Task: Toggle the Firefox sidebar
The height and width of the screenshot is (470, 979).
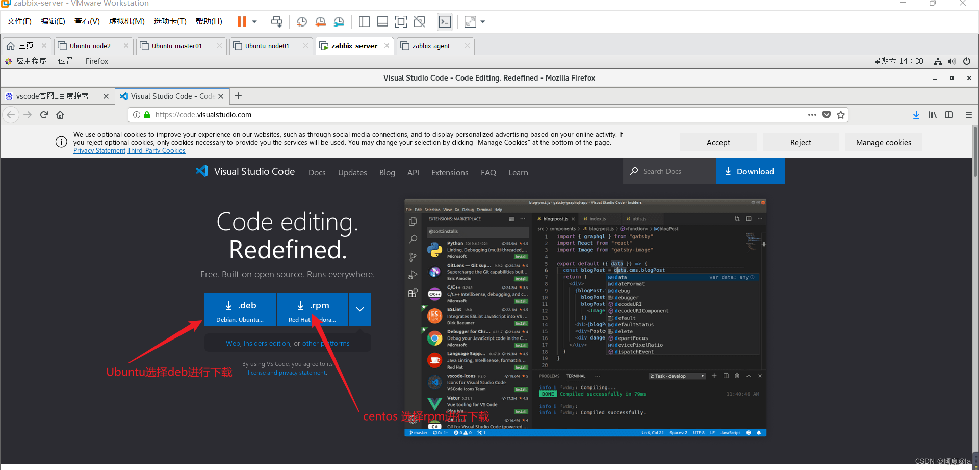Action: point(949,115)
